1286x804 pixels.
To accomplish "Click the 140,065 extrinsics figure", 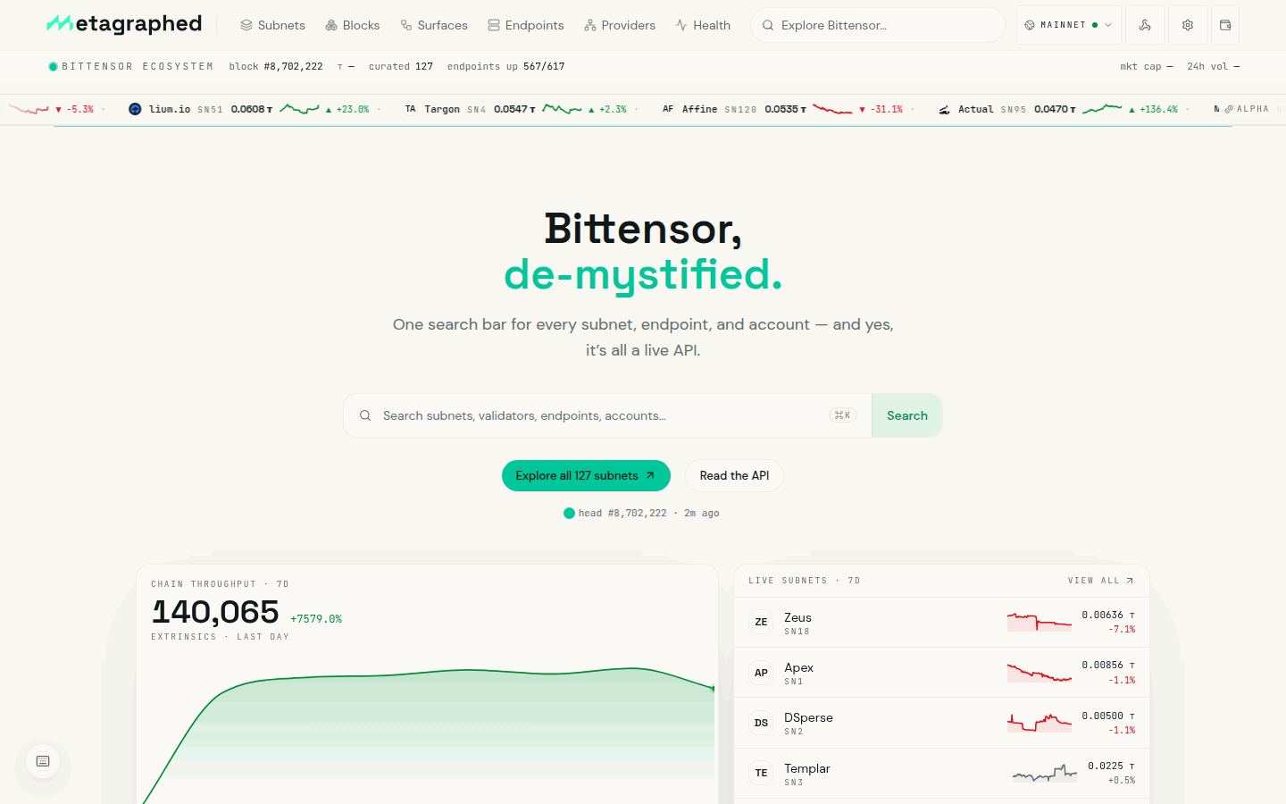I will [x=215, y=612].
